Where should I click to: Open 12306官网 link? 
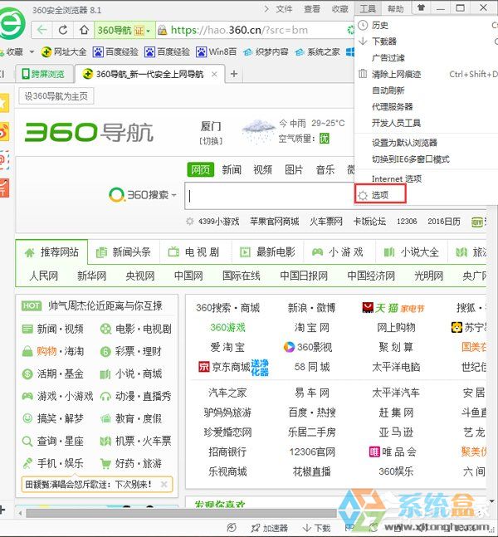312,452
